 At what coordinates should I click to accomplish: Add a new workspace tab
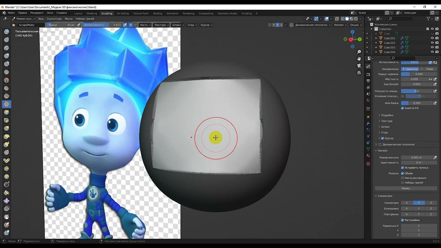click(x=256, y=13)
